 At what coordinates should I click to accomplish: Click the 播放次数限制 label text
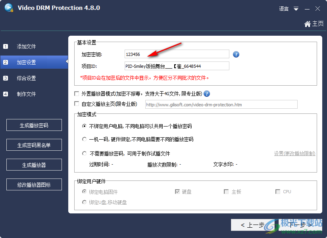[162, 165]
